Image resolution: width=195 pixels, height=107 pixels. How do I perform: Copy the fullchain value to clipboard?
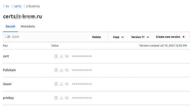coord(56,70)
